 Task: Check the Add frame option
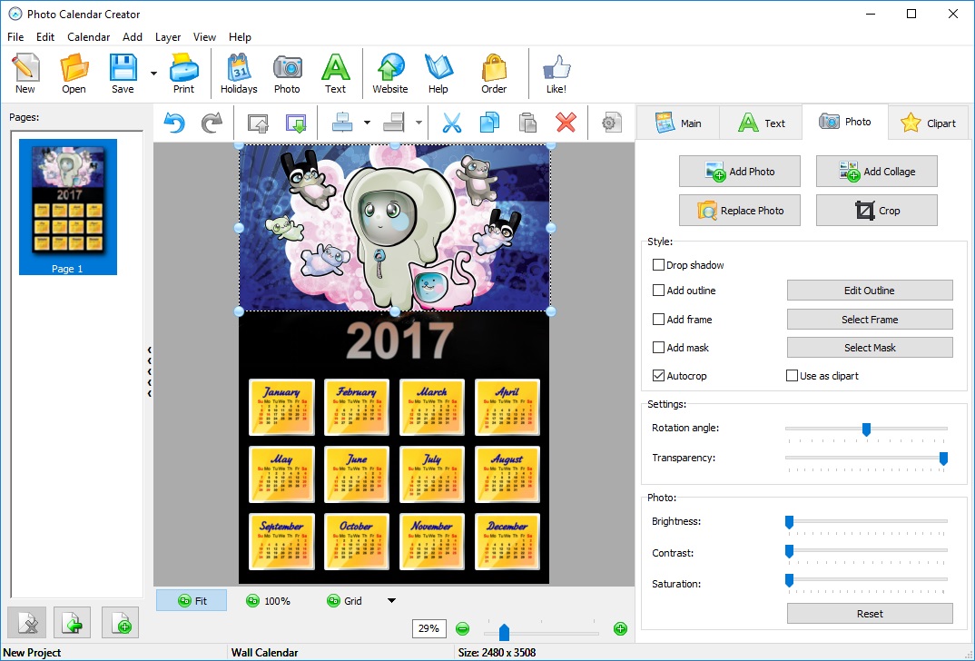658,319
